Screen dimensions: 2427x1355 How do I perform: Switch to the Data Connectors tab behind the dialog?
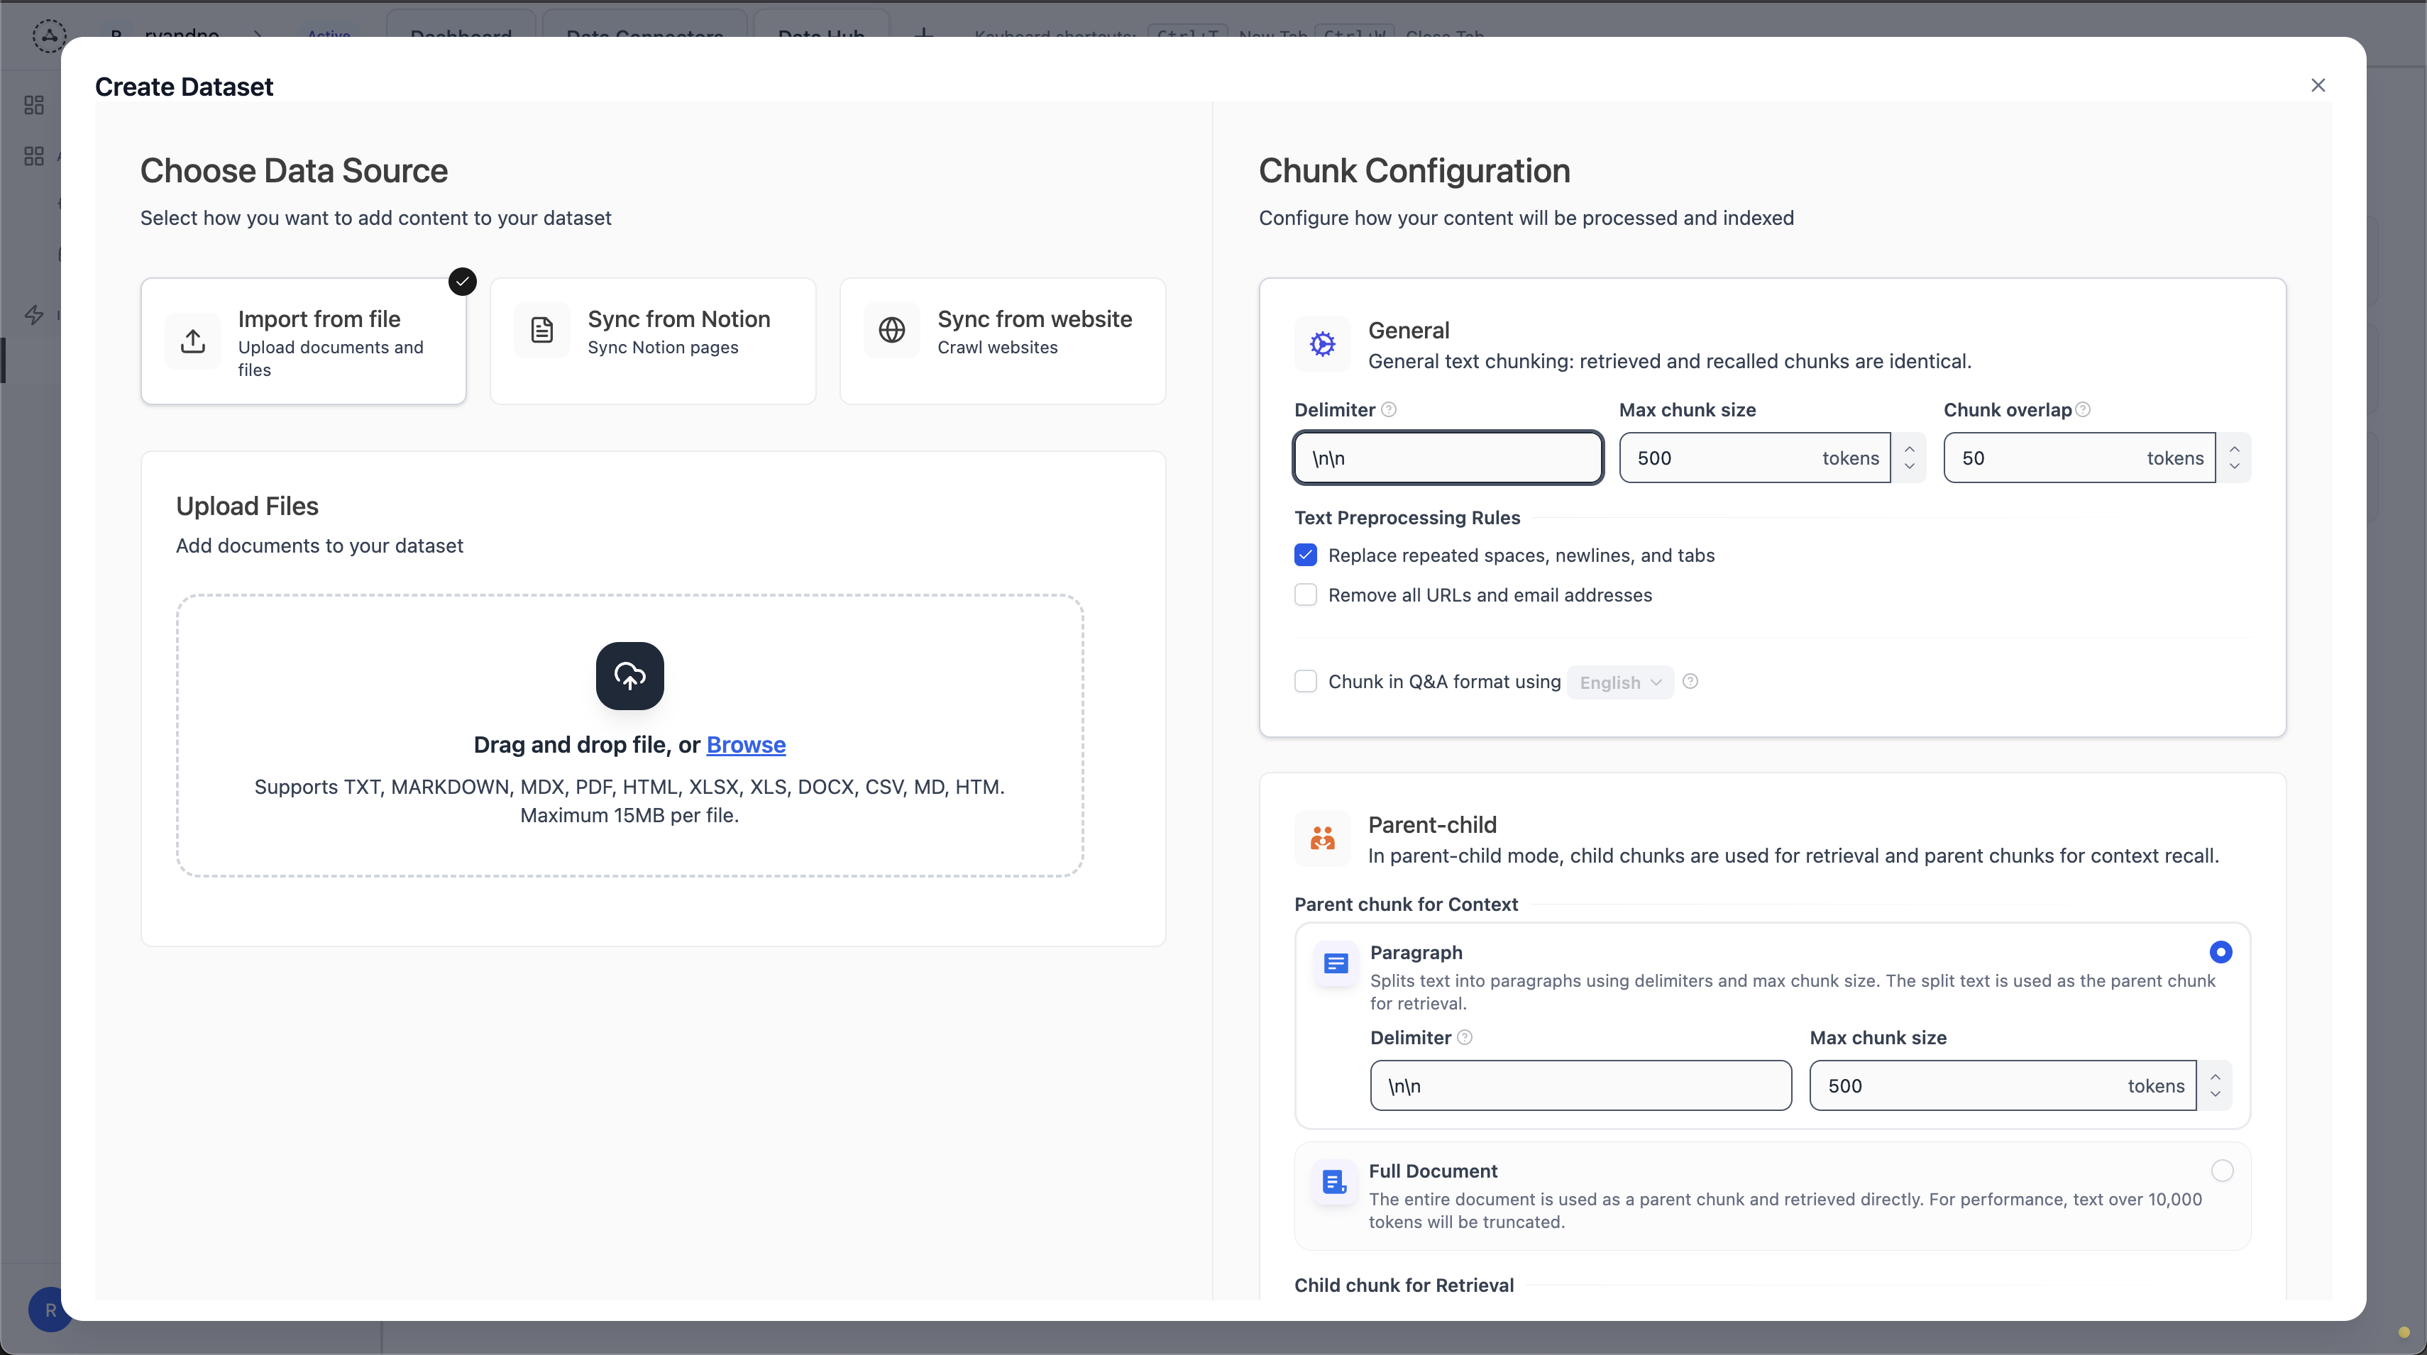644,34
